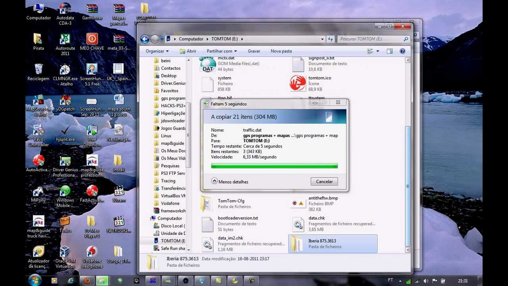Viewport: 508px width, 286px height.
Task: Click the Computador breadcrumb segment
Action: tap(191, 39)
